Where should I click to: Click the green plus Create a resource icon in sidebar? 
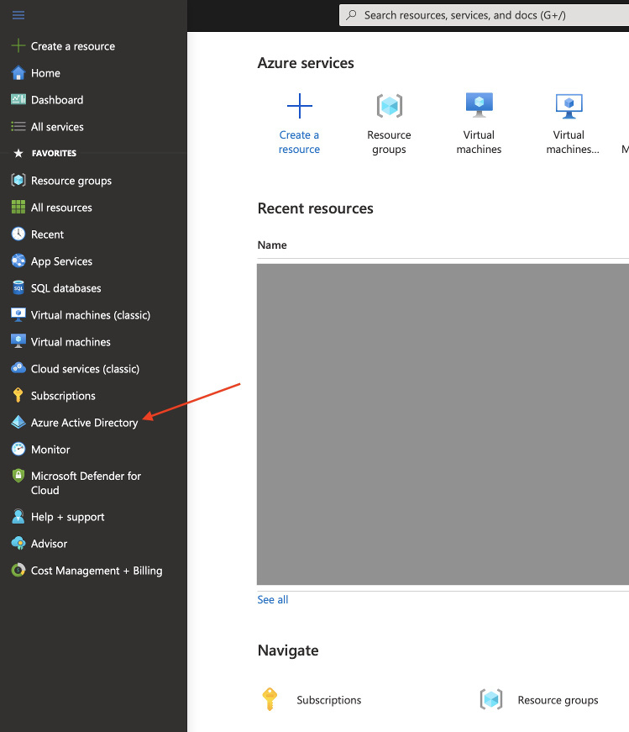(x=18, y=45)
